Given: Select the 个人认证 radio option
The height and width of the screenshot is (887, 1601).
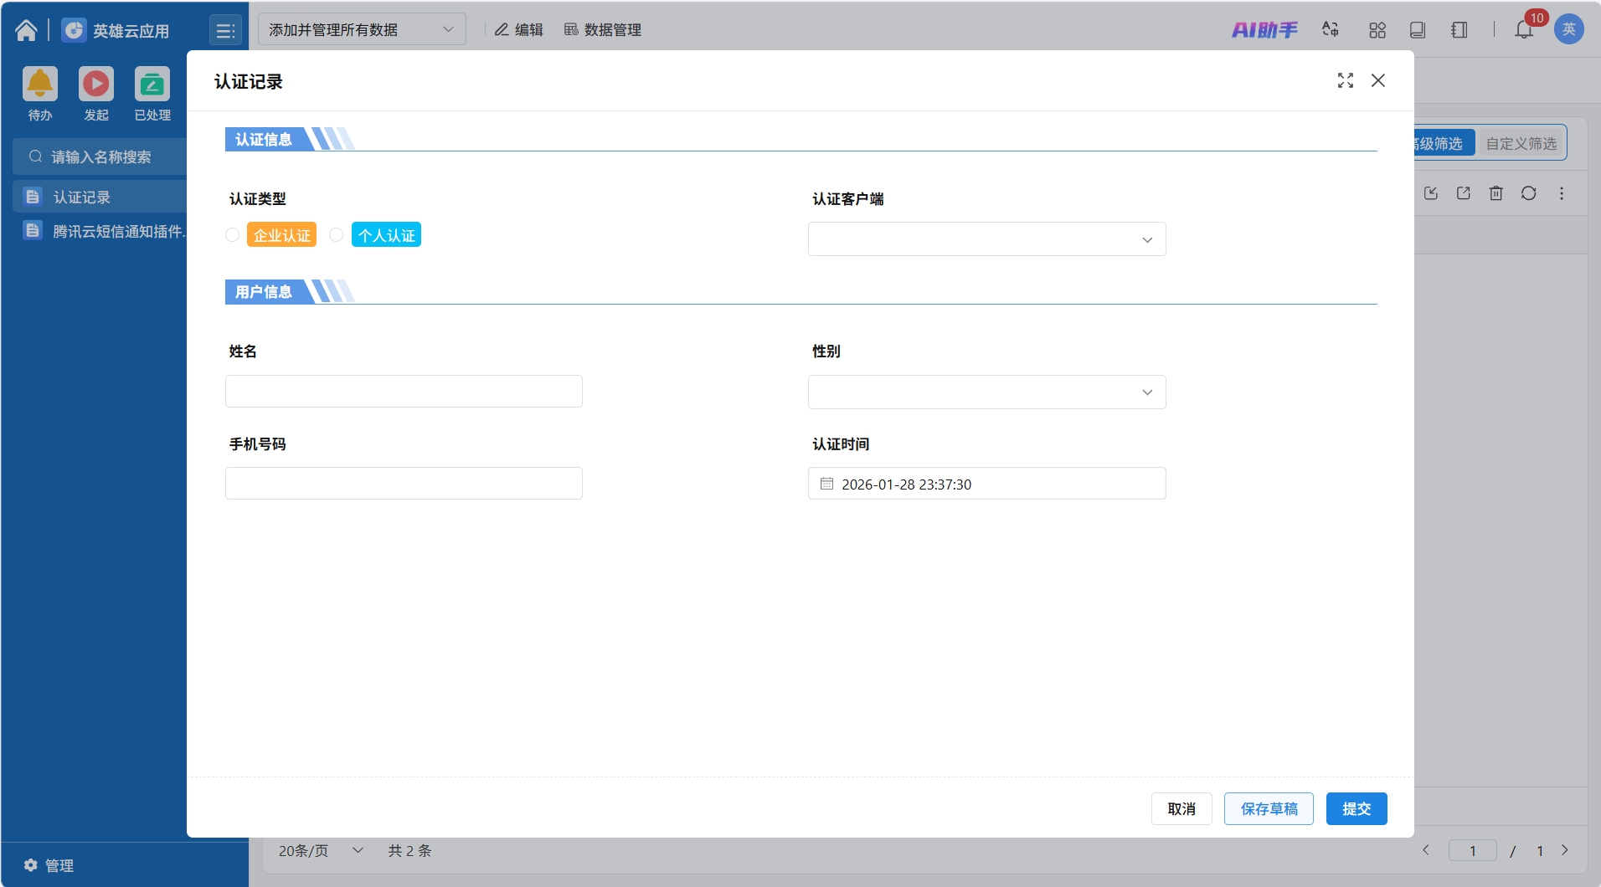Looking at the screenshot, I should coord(337,235).
